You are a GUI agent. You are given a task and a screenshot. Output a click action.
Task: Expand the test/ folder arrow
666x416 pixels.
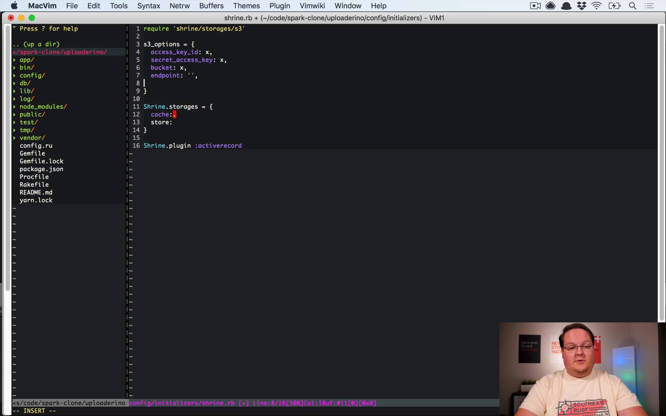coord(15,122)
